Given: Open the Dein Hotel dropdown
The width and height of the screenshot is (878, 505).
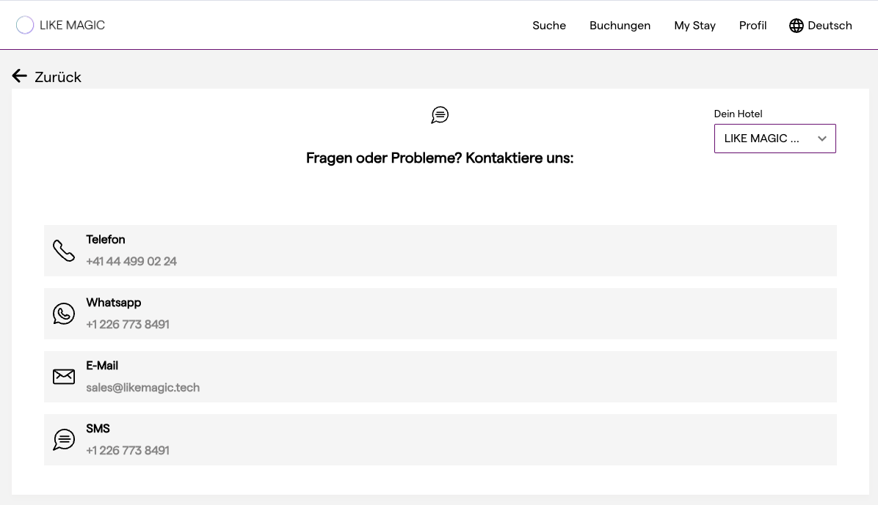Looking at the screenshot, I should 763,139.
